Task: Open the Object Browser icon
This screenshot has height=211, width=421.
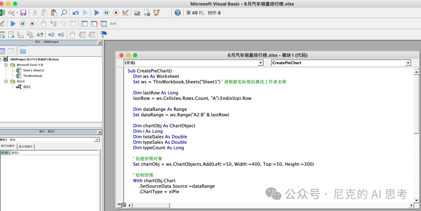Action: [x=156, y=12]
